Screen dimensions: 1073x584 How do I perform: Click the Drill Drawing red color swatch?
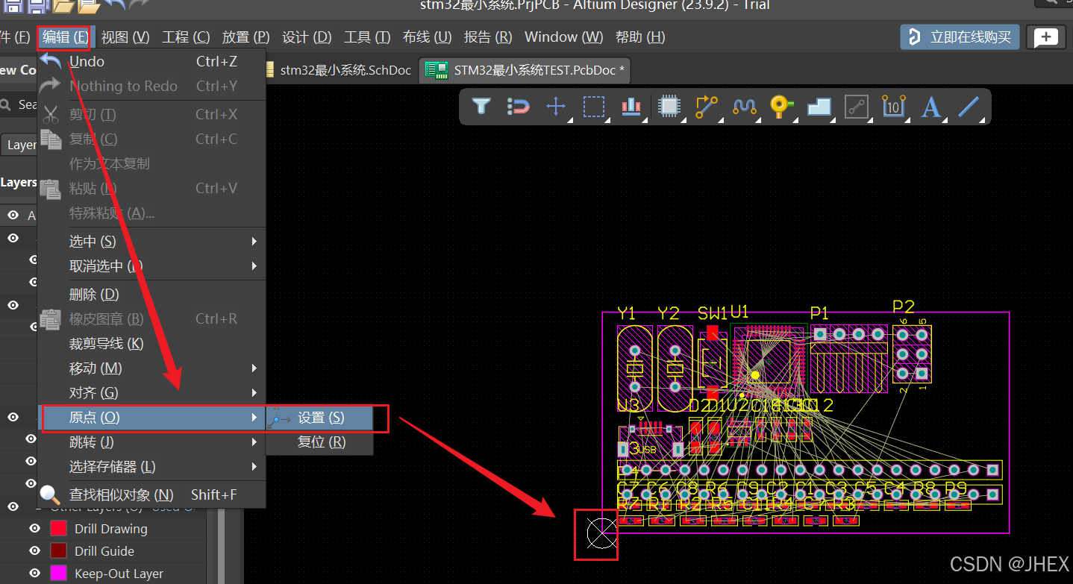click(59, 528)
